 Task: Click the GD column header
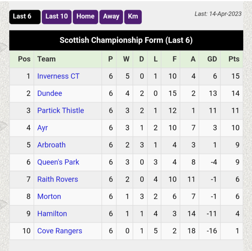(212, 59)
